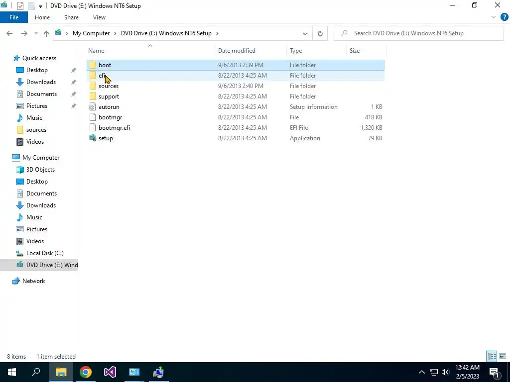Select sources under Quick access
Viewport: 510px width, 382px height.
pyautogui.click(x=36, y=130)
